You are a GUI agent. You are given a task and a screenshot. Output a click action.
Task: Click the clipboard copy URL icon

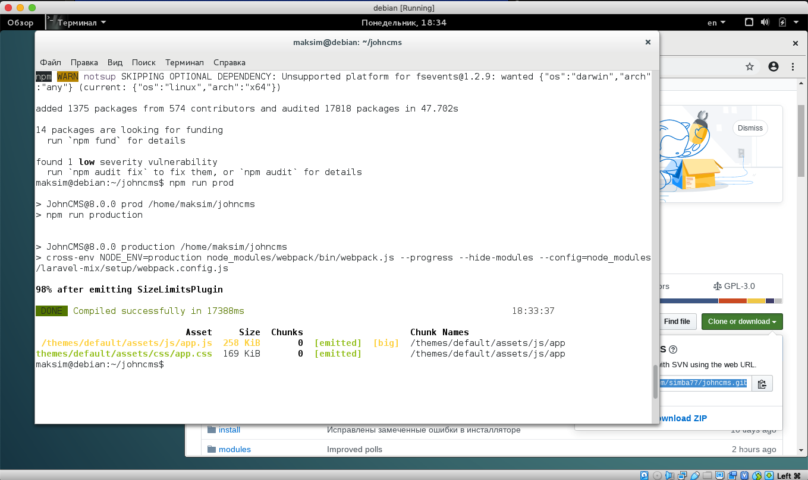click(x=762, y=384)
